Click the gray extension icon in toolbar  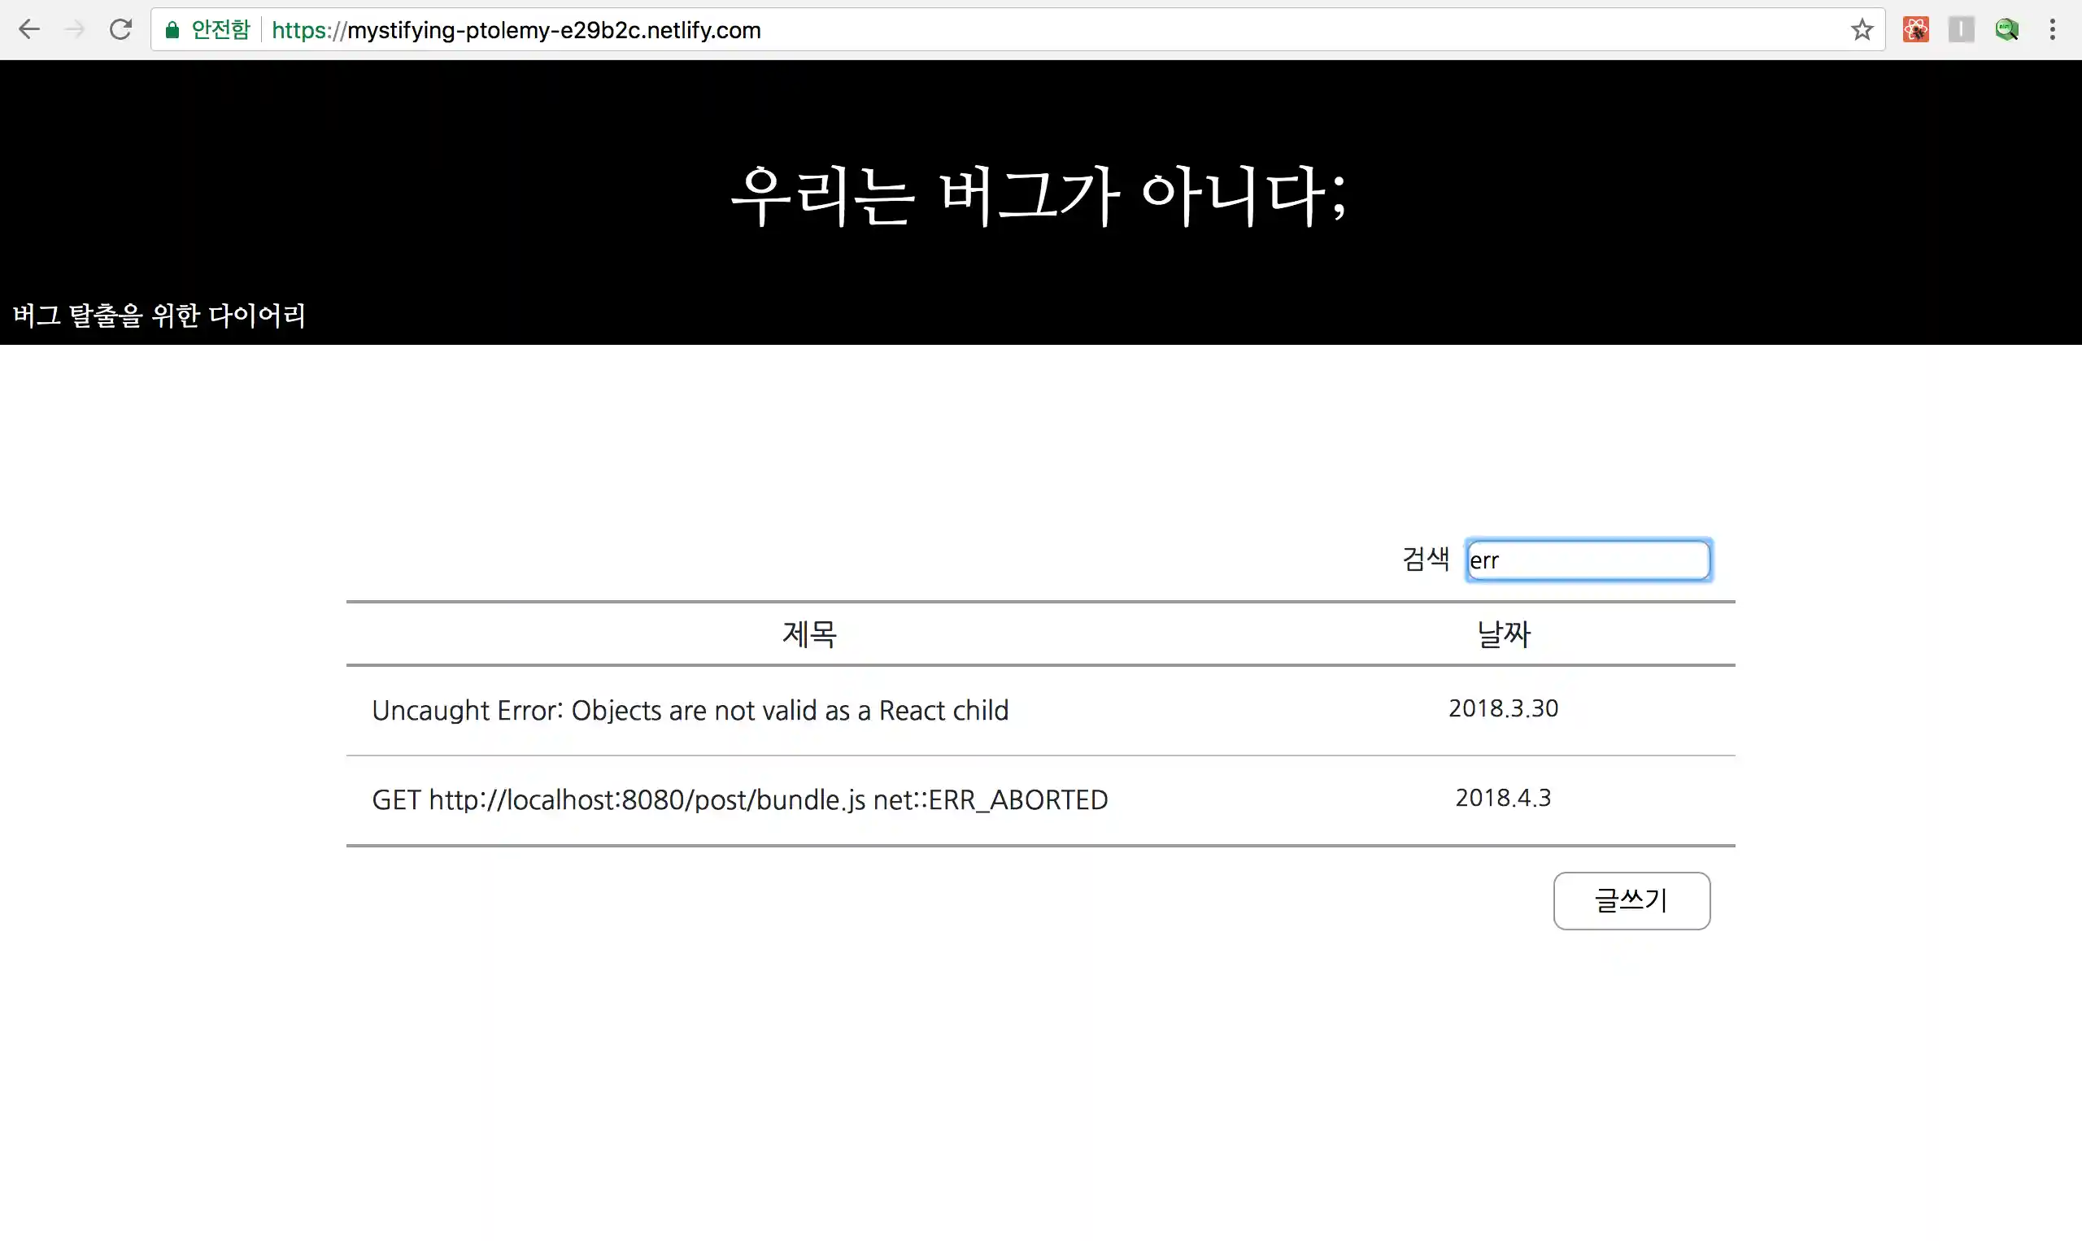click(x=1961, y=29)
